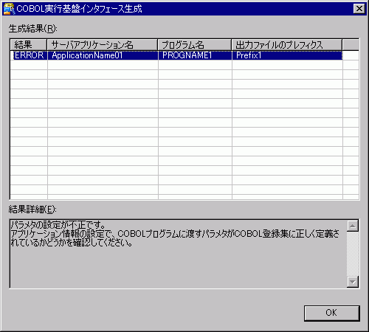Select the 結果 column header
The width and height of the screenshot is (369, 332).
(x=29, y=45)
